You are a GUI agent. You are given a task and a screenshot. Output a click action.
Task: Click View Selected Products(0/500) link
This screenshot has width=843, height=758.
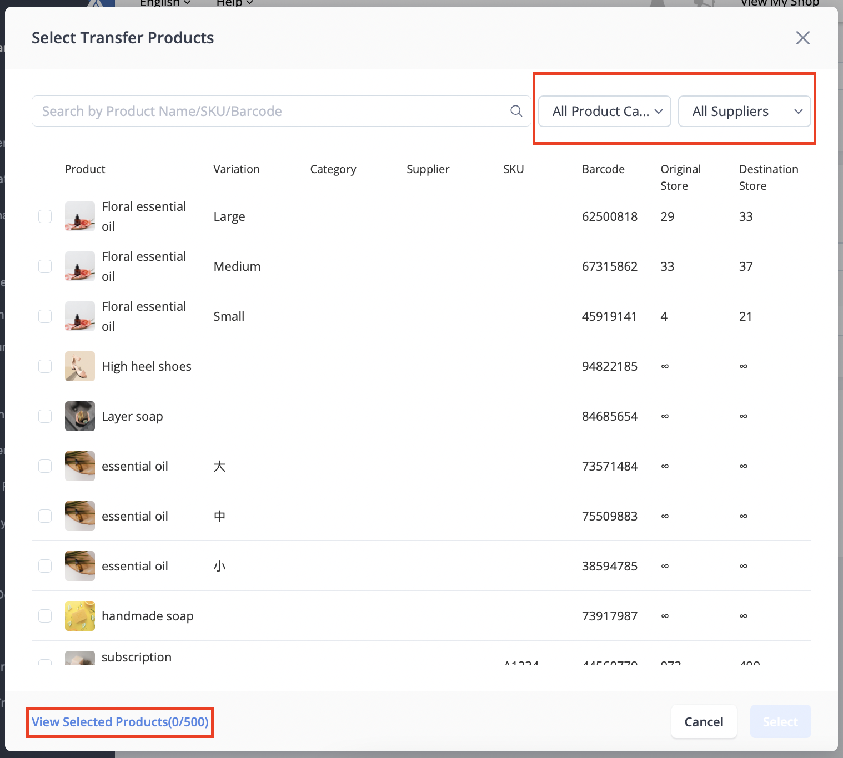[120, 722]
